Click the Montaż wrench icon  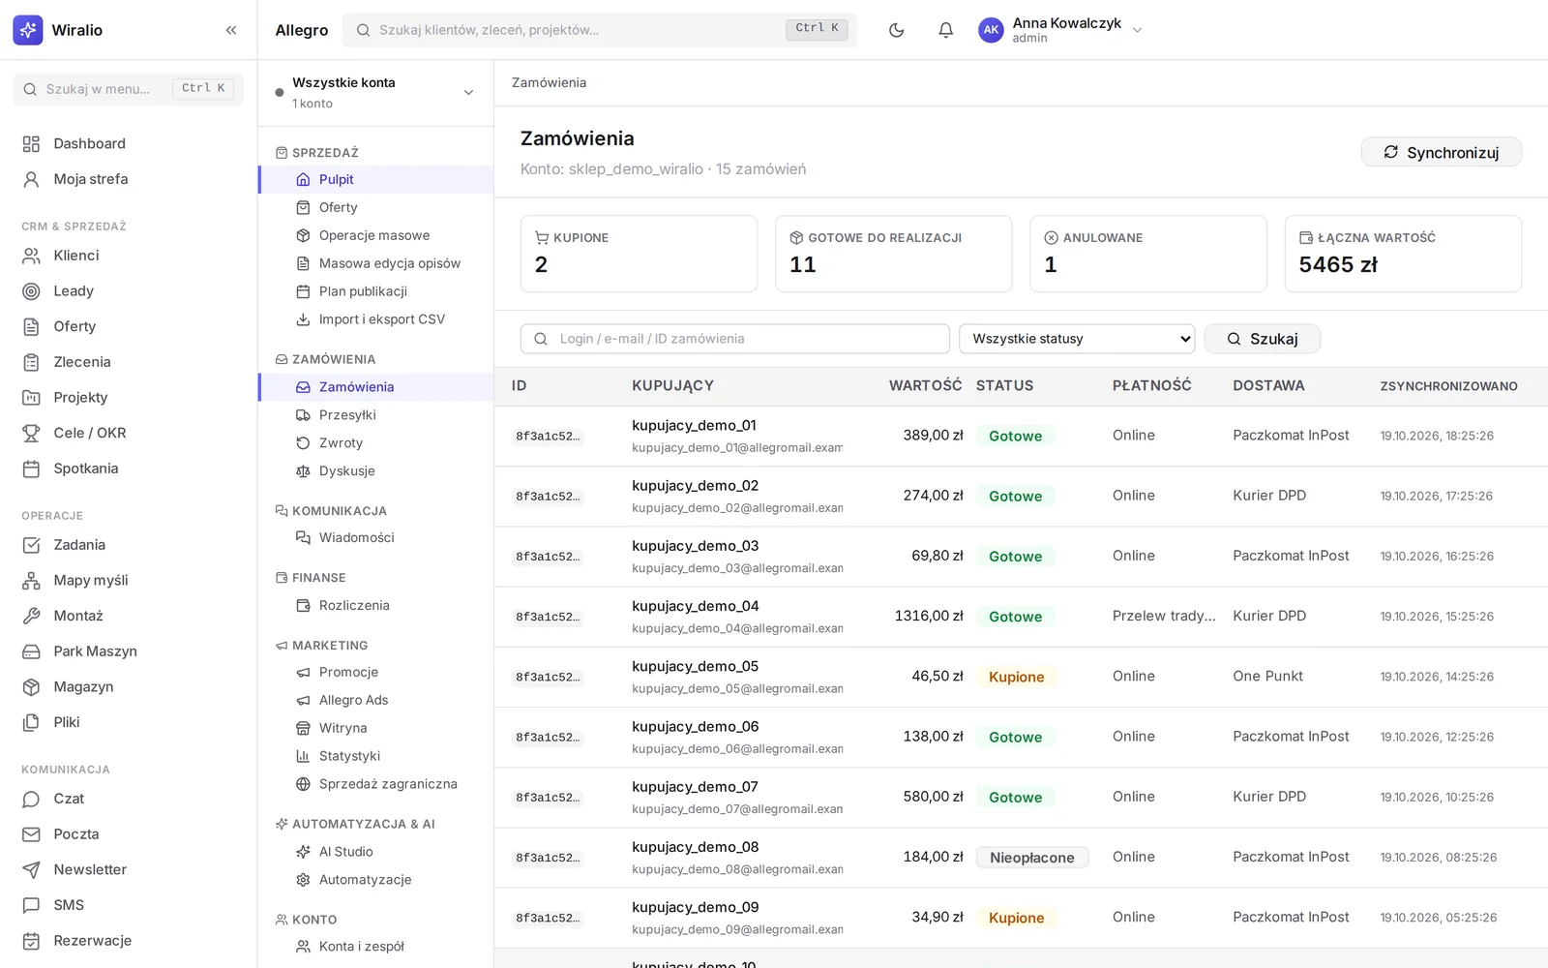click(x=31, y=616)
